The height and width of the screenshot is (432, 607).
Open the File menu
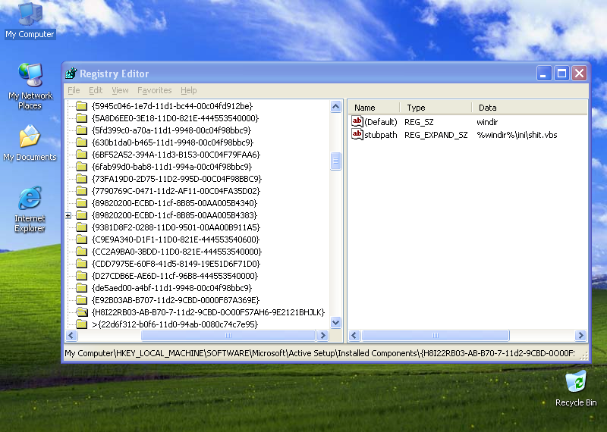point(74,90)
